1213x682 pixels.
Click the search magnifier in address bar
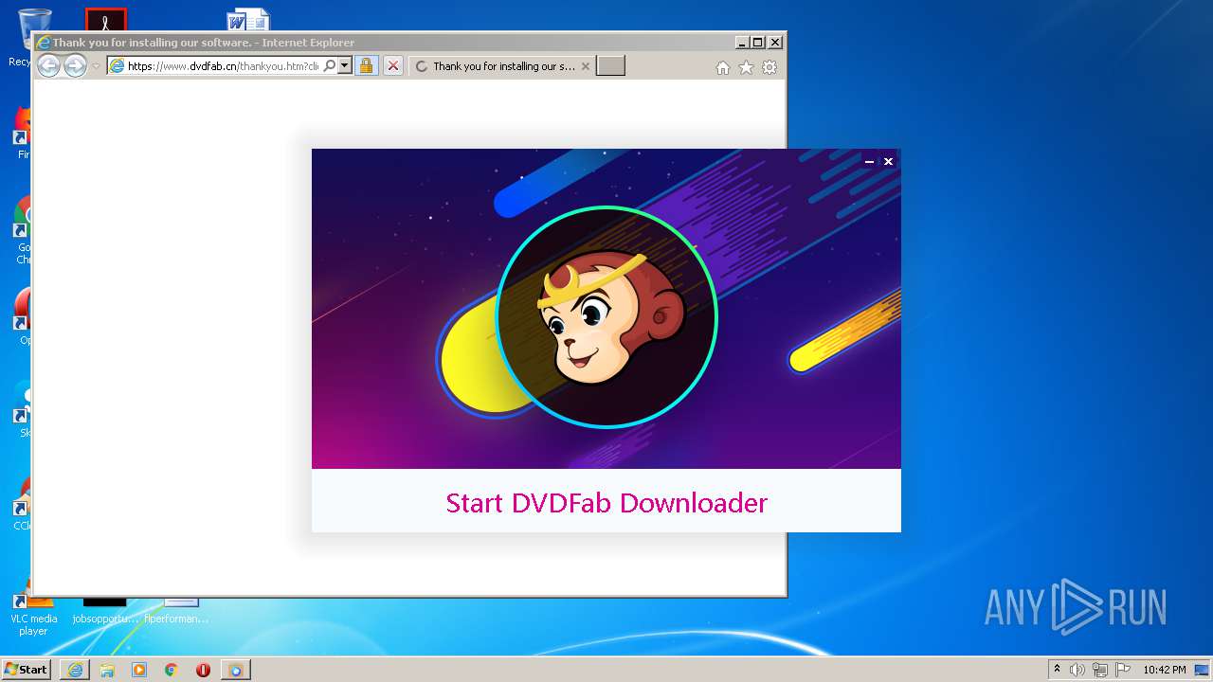click(329, 66)
